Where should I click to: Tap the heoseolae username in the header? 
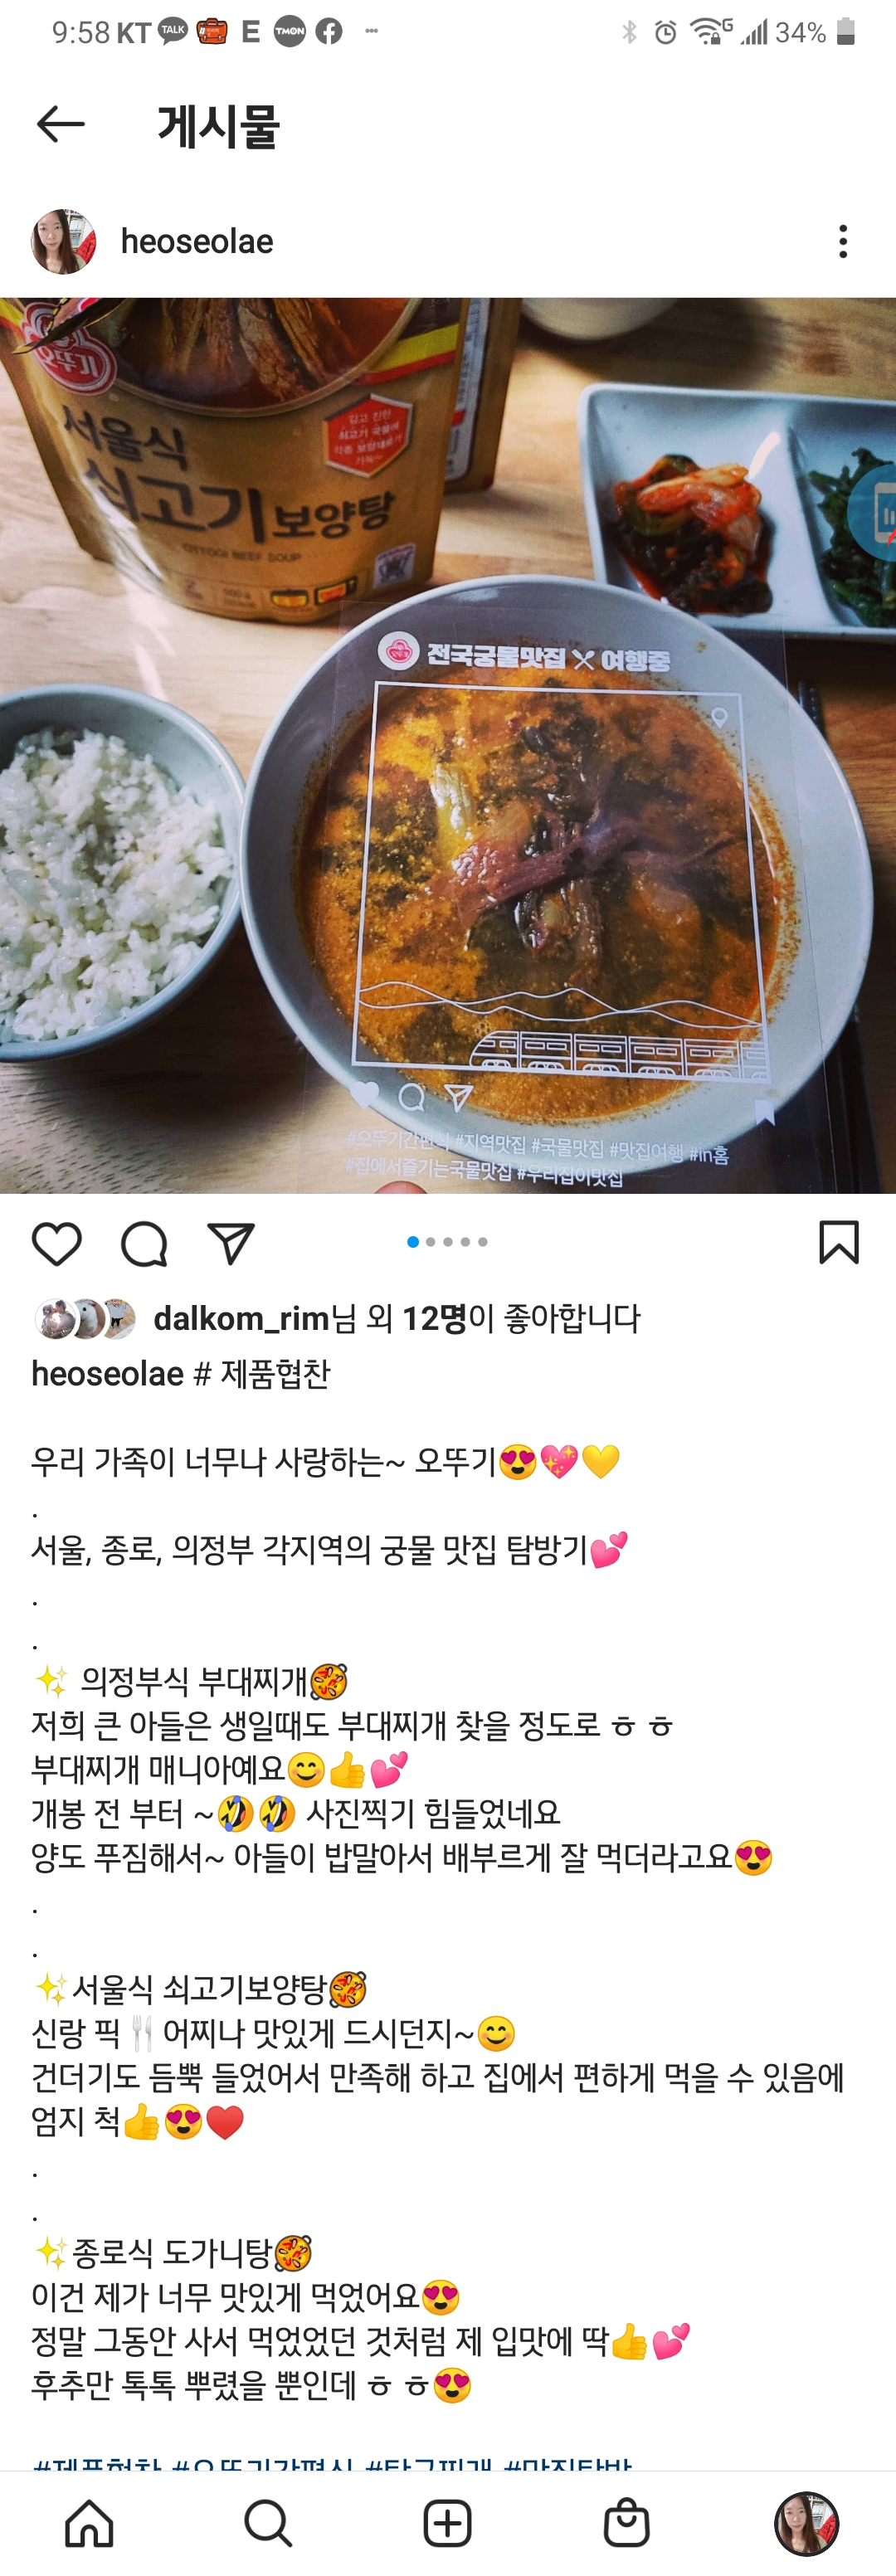click(x=197, y=242)
